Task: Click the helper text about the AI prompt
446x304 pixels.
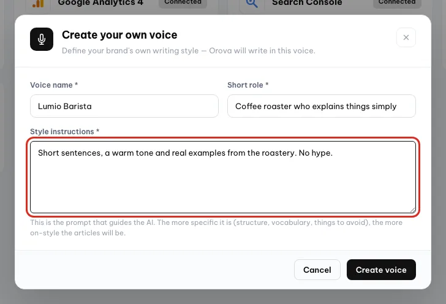Action: pos(216,228)
